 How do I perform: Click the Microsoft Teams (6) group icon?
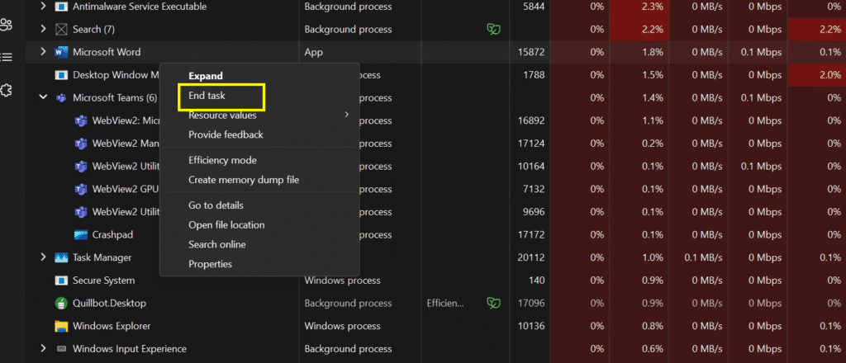pos(61,98)
